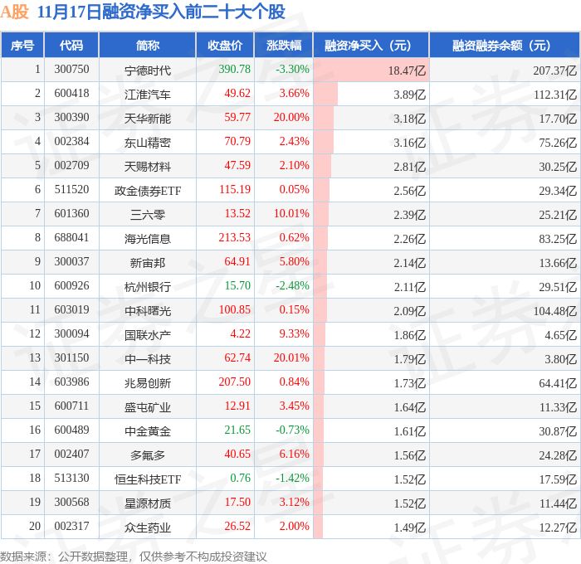This screenshot has width=581, height=564.
Task: Click the -0.73% change value
Action: click(x=292, y=430)
